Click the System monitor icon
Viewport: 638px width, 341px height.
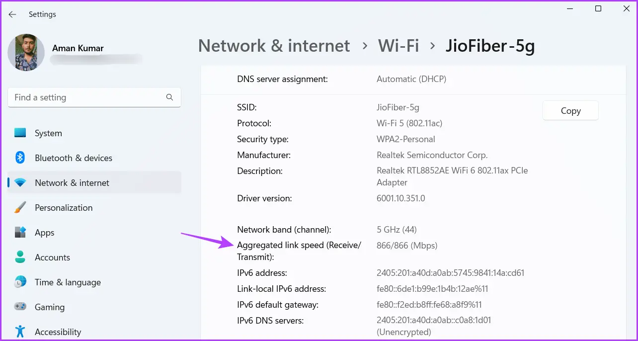(20, 133)
